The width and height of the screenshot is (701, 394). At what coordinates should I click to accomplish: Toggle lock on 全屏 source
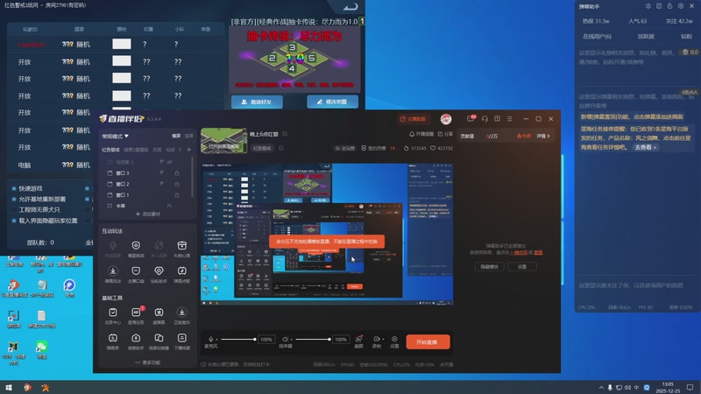click(169, 206)
